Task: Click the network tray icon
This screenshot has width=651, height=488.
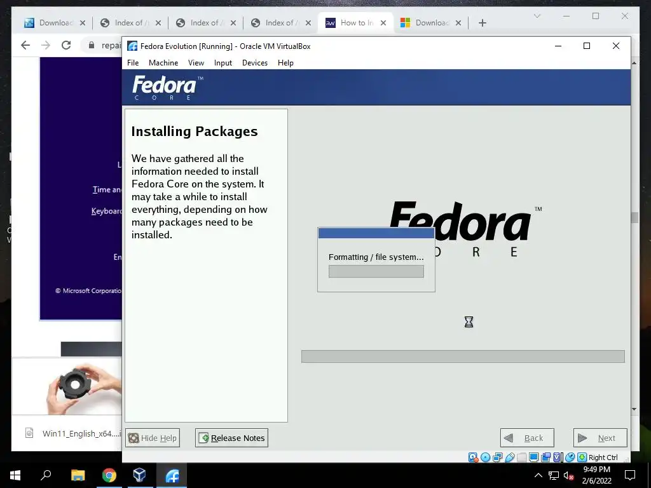Action: [x=554, y=475]
